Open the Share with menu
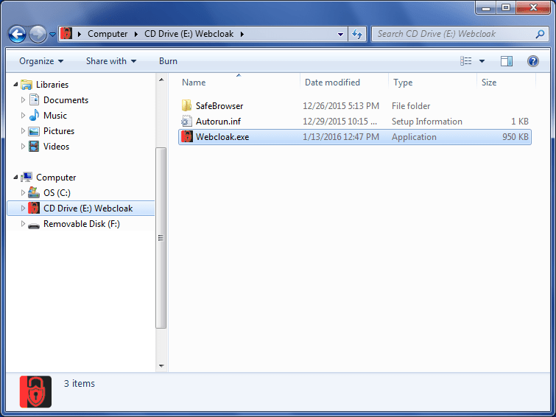 111,61
